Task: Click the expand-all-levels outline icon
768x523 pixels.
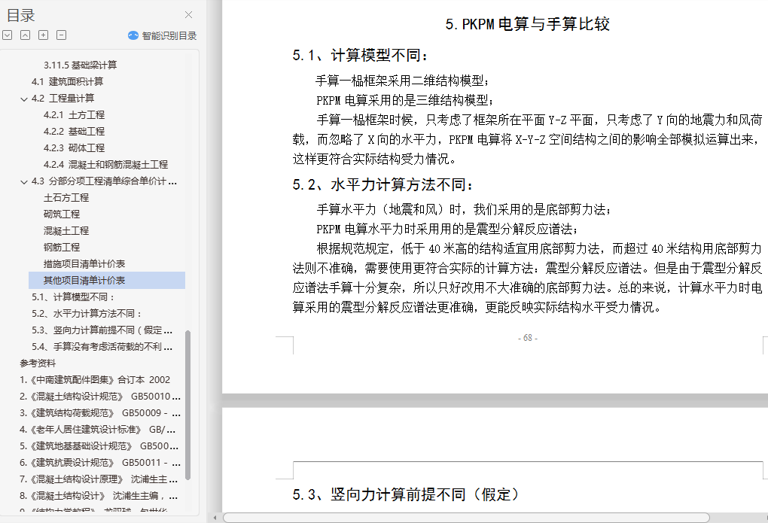Action: pyautogui.click(x=8, y=35)
